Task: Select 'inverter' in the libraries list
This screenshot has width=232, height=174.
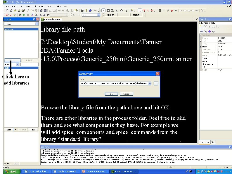Action: point(21,29)
